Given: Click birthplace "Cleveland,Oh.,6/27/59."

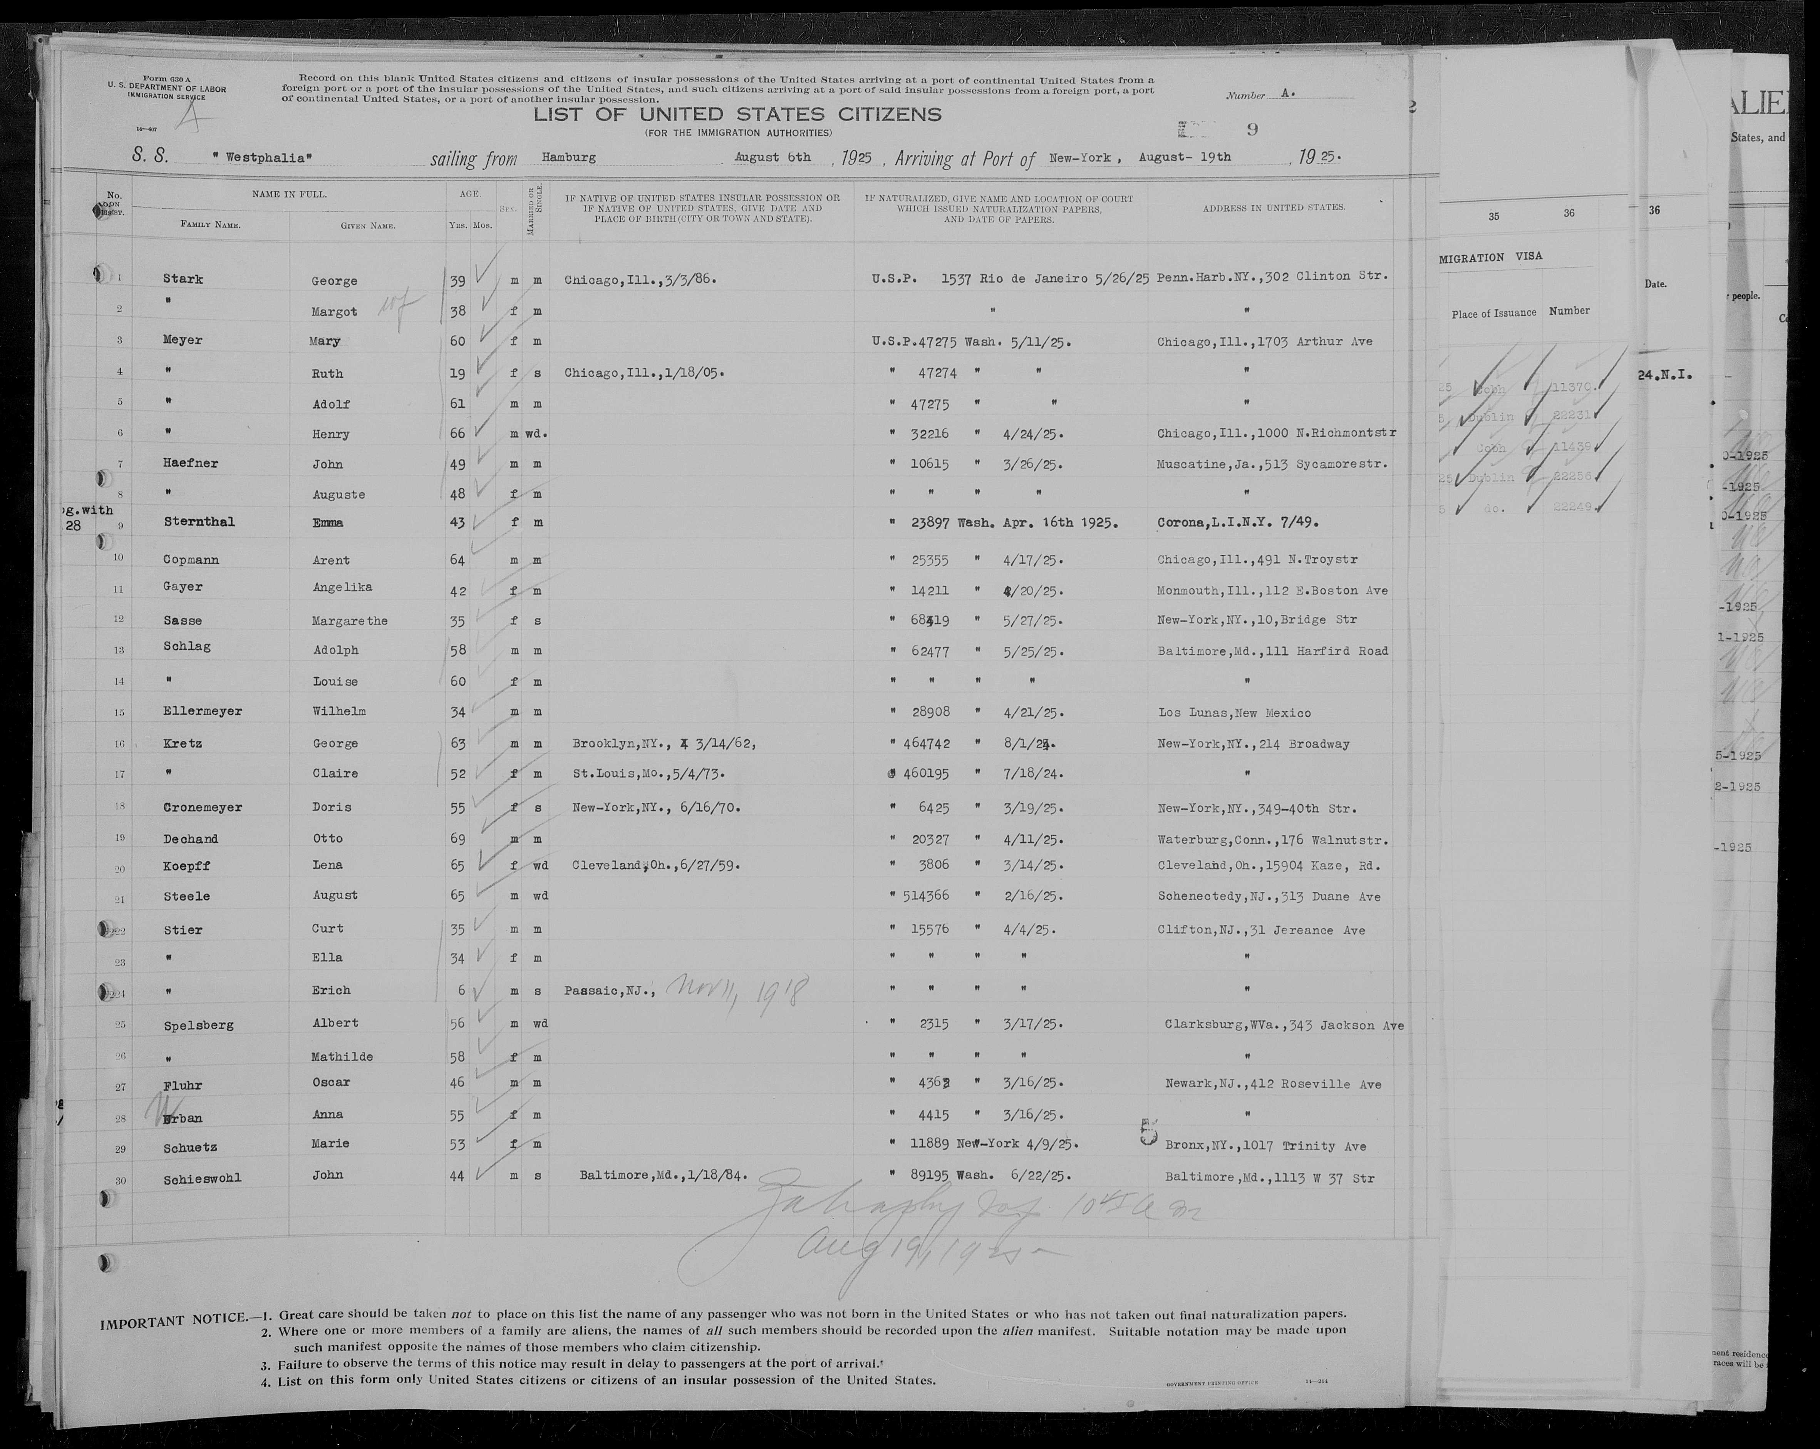Looking at the screenshot, I should [656, 865].
